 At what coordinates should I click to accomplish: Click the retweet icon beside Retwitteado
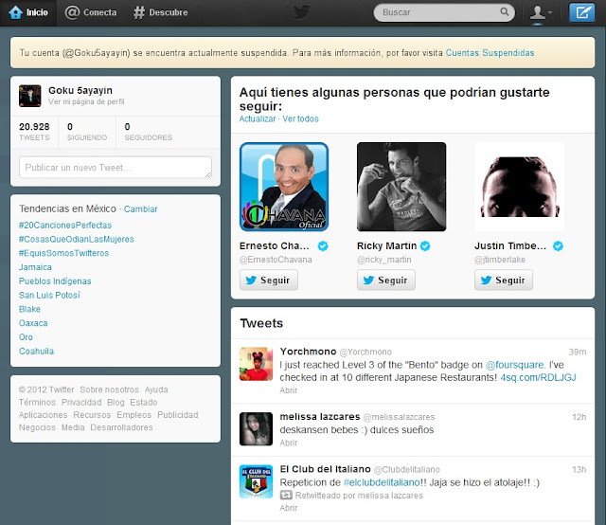(286, 495)
